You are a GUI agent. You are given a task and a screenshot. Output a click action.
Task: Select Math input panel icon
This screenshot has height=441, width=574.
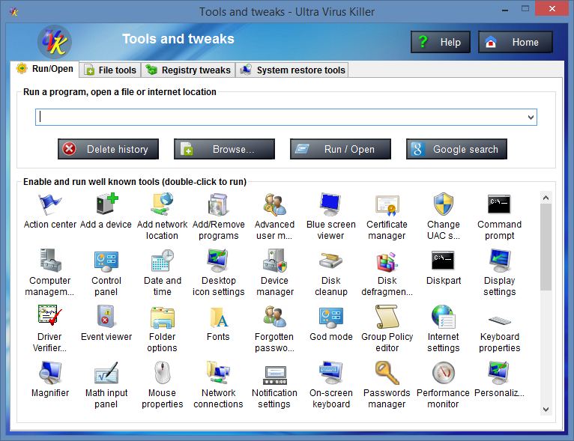point(106,373)
